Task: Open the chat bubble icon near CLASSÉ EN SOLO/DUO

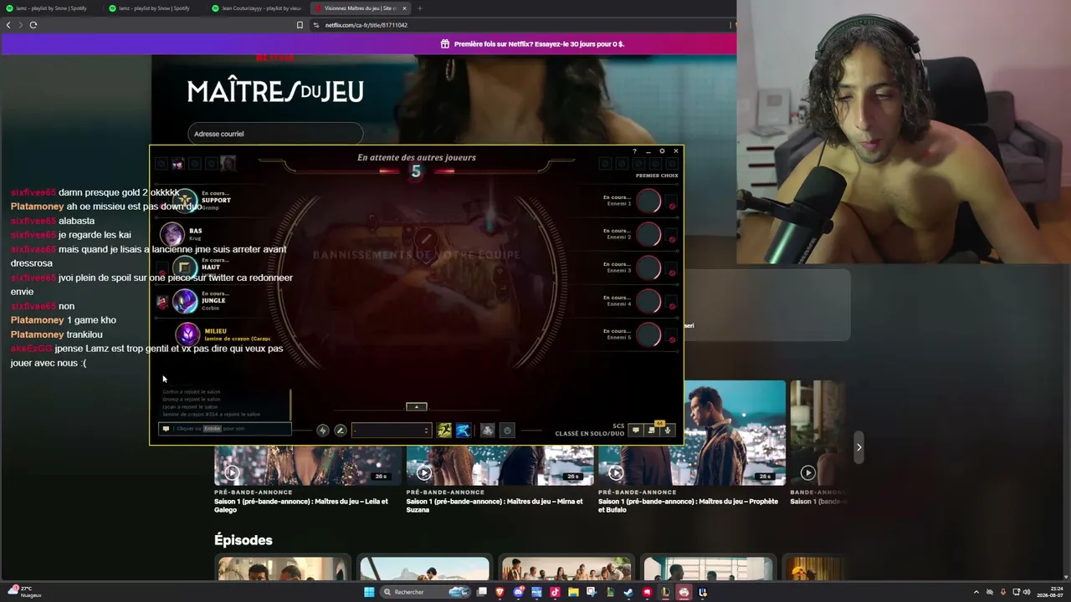Action: [636, 431]
